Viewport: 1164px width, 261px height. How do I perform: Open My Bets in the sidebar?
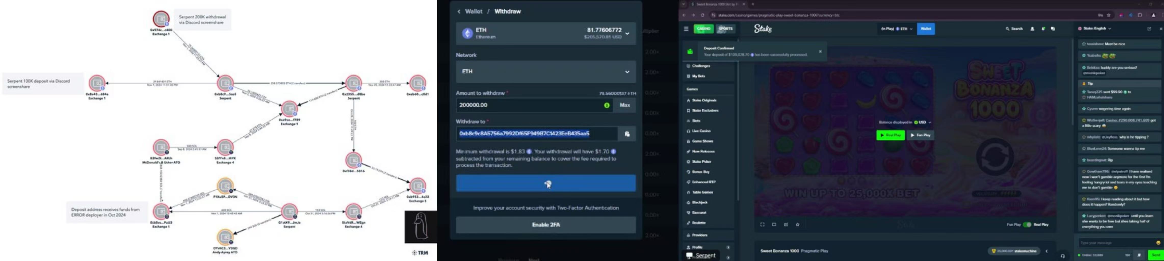pyautogui.click(x=708, y=76)
